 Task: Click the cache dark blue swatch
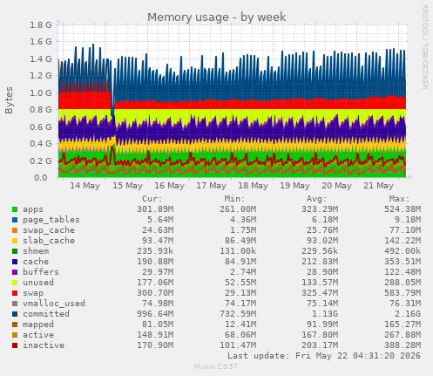click(15, 262)
